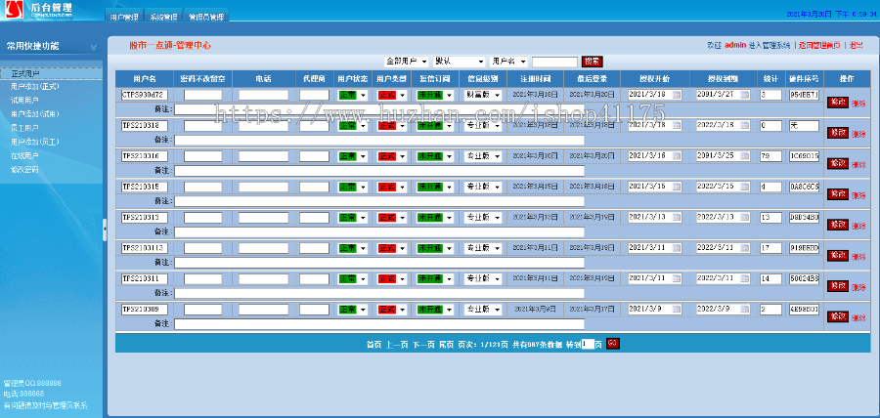This screenshot has width=880, height=418.
Task: Click the sidebar collapse handle arrow
Action: tap(105, 228)
